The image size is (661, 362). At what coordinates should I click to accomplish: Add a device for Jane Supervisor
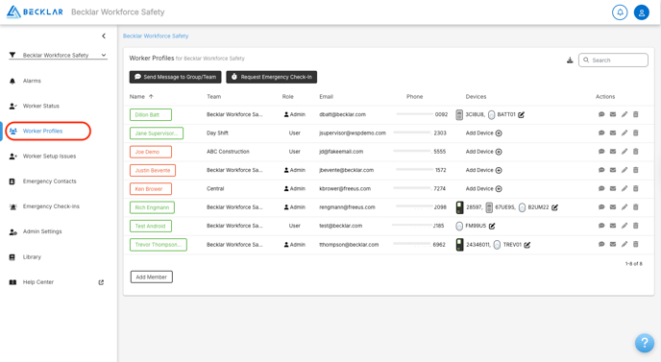[x=483, y=133]
